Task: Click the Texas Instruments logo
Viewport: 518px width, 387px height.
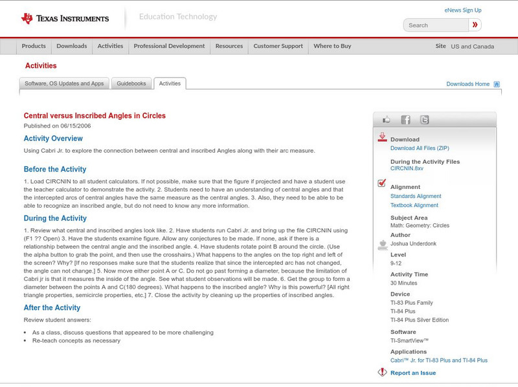Action: coord(65,19)
